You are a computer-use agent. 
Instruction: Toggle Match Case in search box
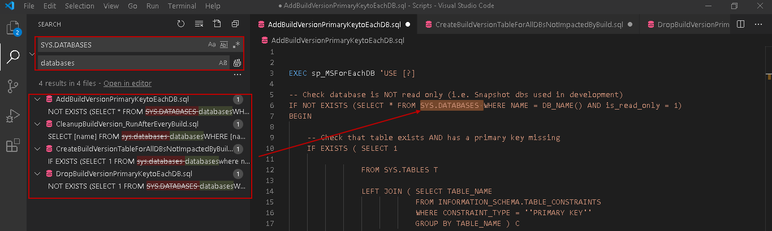point(212,45)
